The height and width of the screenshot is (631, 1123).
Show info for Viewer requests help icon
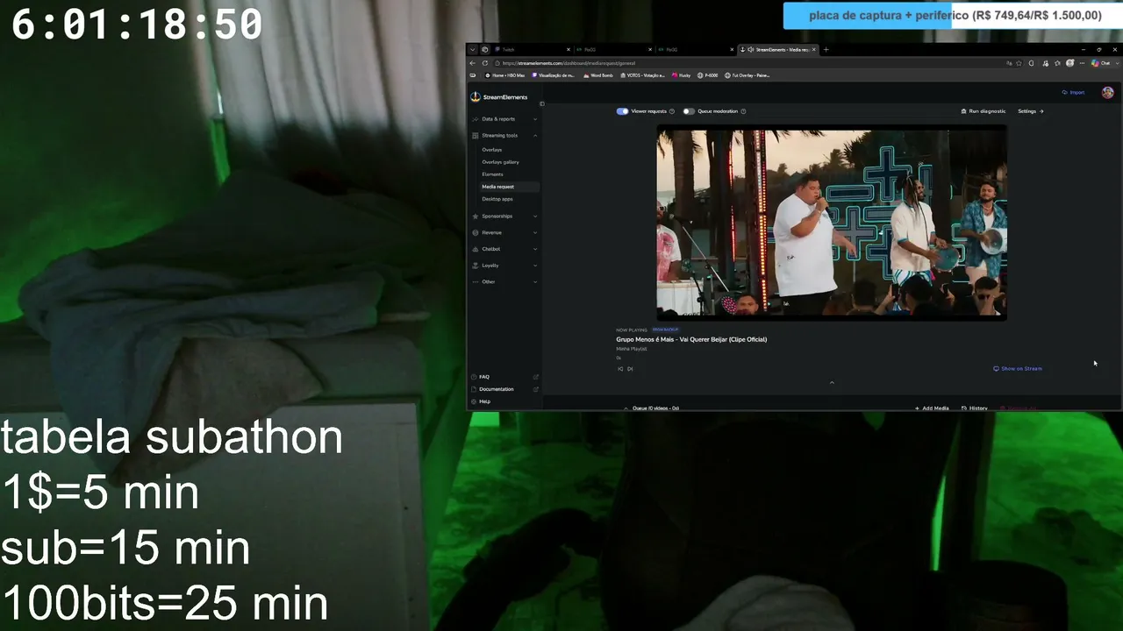tap(672, 111)
